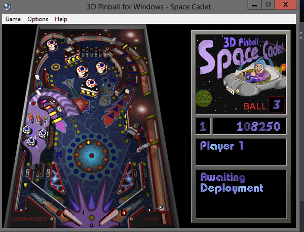
Task: Maximize the 3D Pinball window
Action: (268, 5)
